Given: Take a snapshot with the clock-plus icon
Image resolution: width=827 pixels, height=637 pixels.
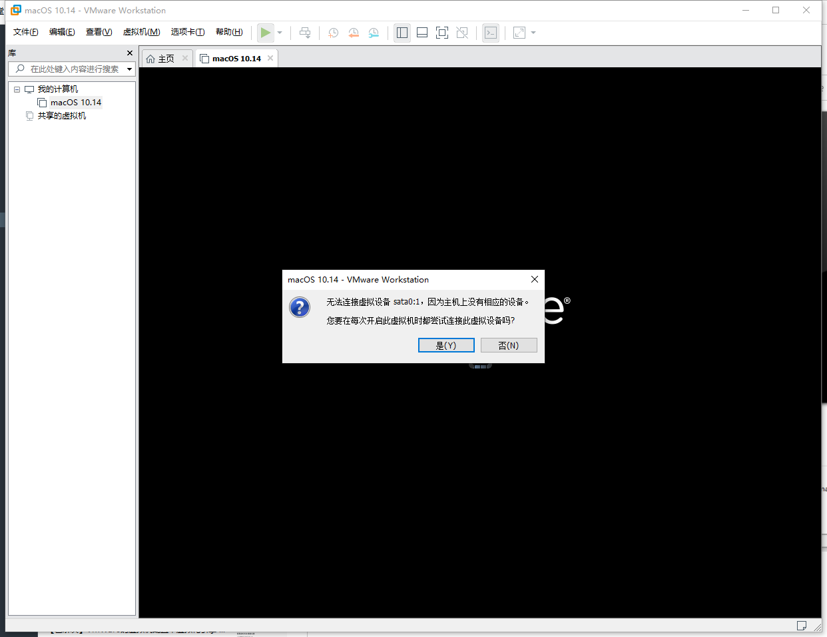Looking at the screenshot, I should (334, 33).
